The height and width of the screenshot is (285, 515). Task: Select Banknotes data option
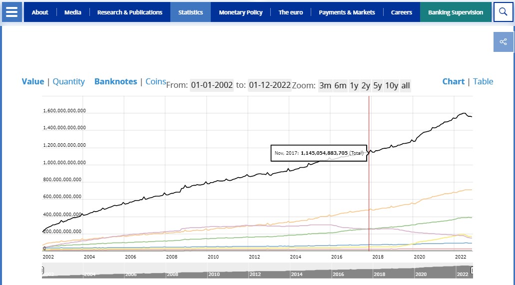click(x=115, y=81)
